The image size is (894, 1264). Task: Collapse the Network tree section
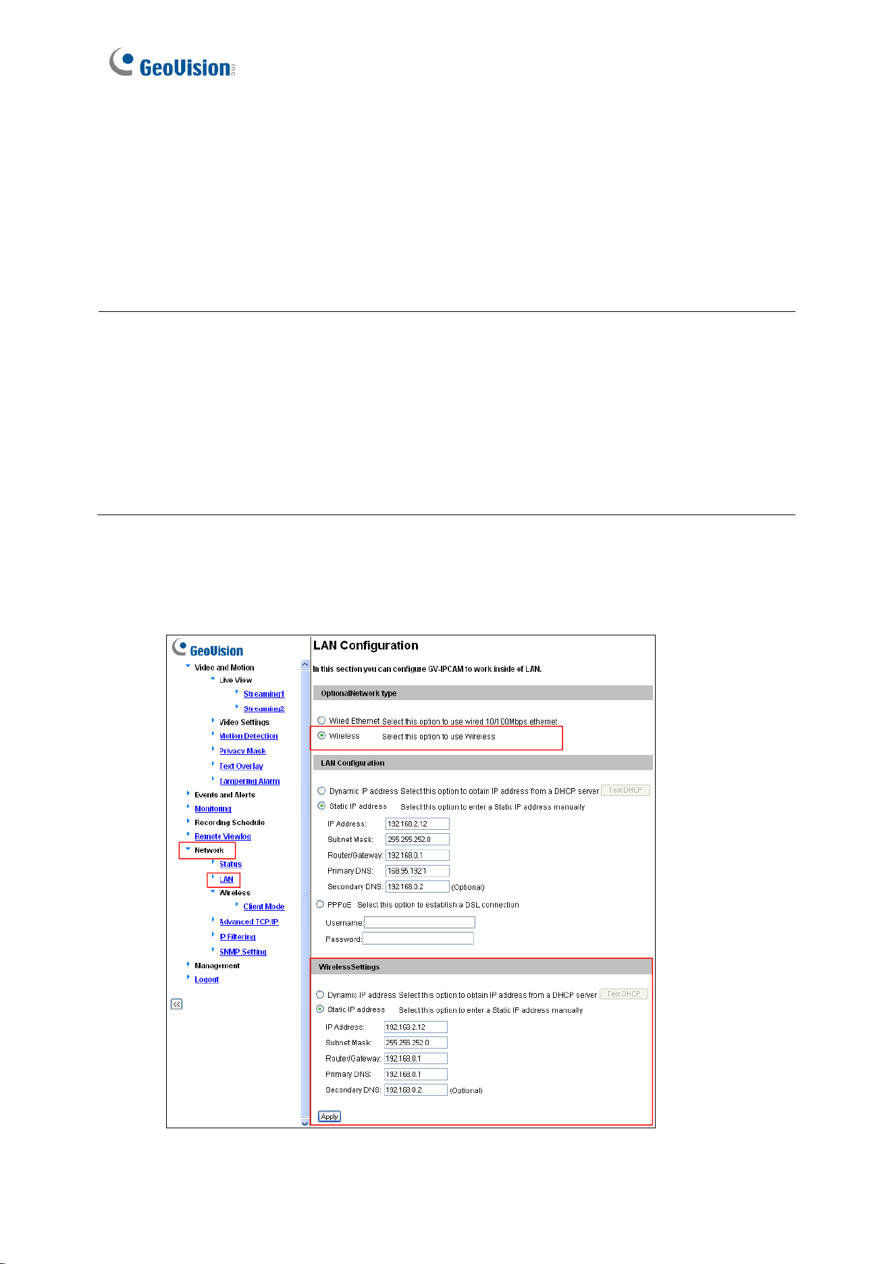pyautogui.click(x=188, y=849)
